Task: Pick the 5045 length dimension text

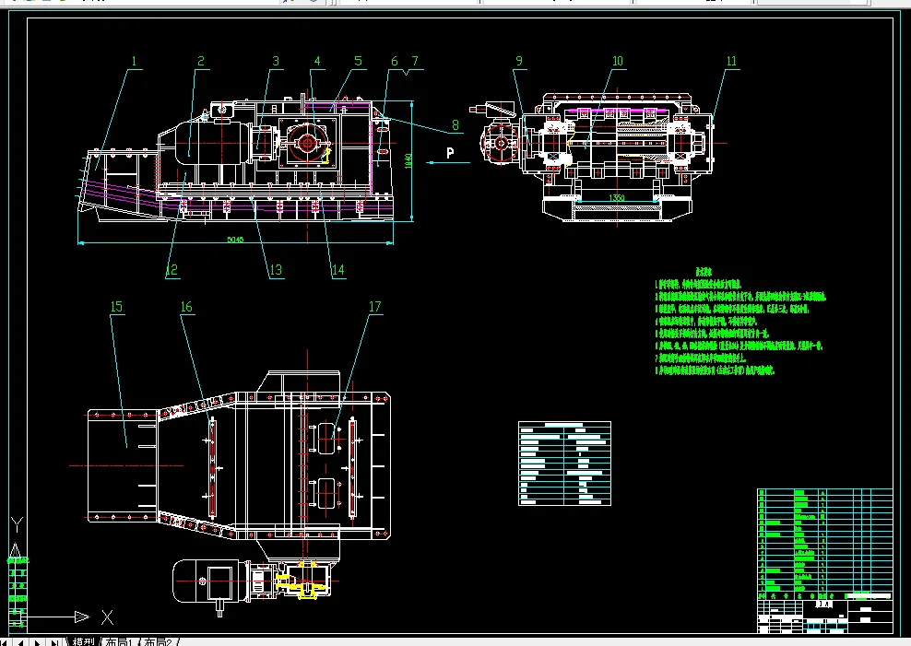Action: coord(235,239)
